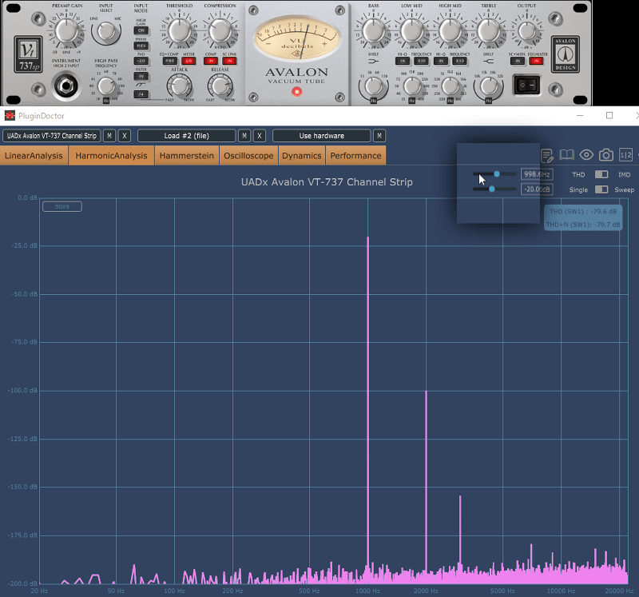639x597 pixels.
Task: Click the Low Mid frequency knob
Action: [x=411, y=86]
